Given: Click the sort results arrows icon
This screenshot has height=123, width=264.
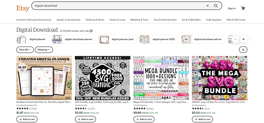Looking at the screenshot, I should pos(243,50).
